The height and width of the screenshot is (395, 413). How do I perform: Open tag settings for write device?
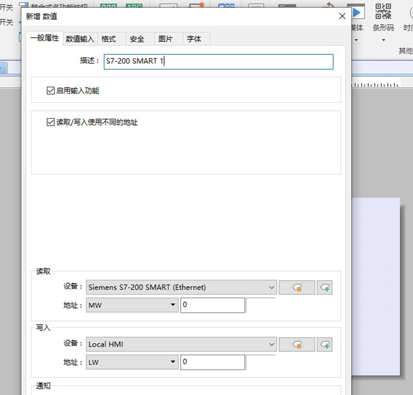296,344
